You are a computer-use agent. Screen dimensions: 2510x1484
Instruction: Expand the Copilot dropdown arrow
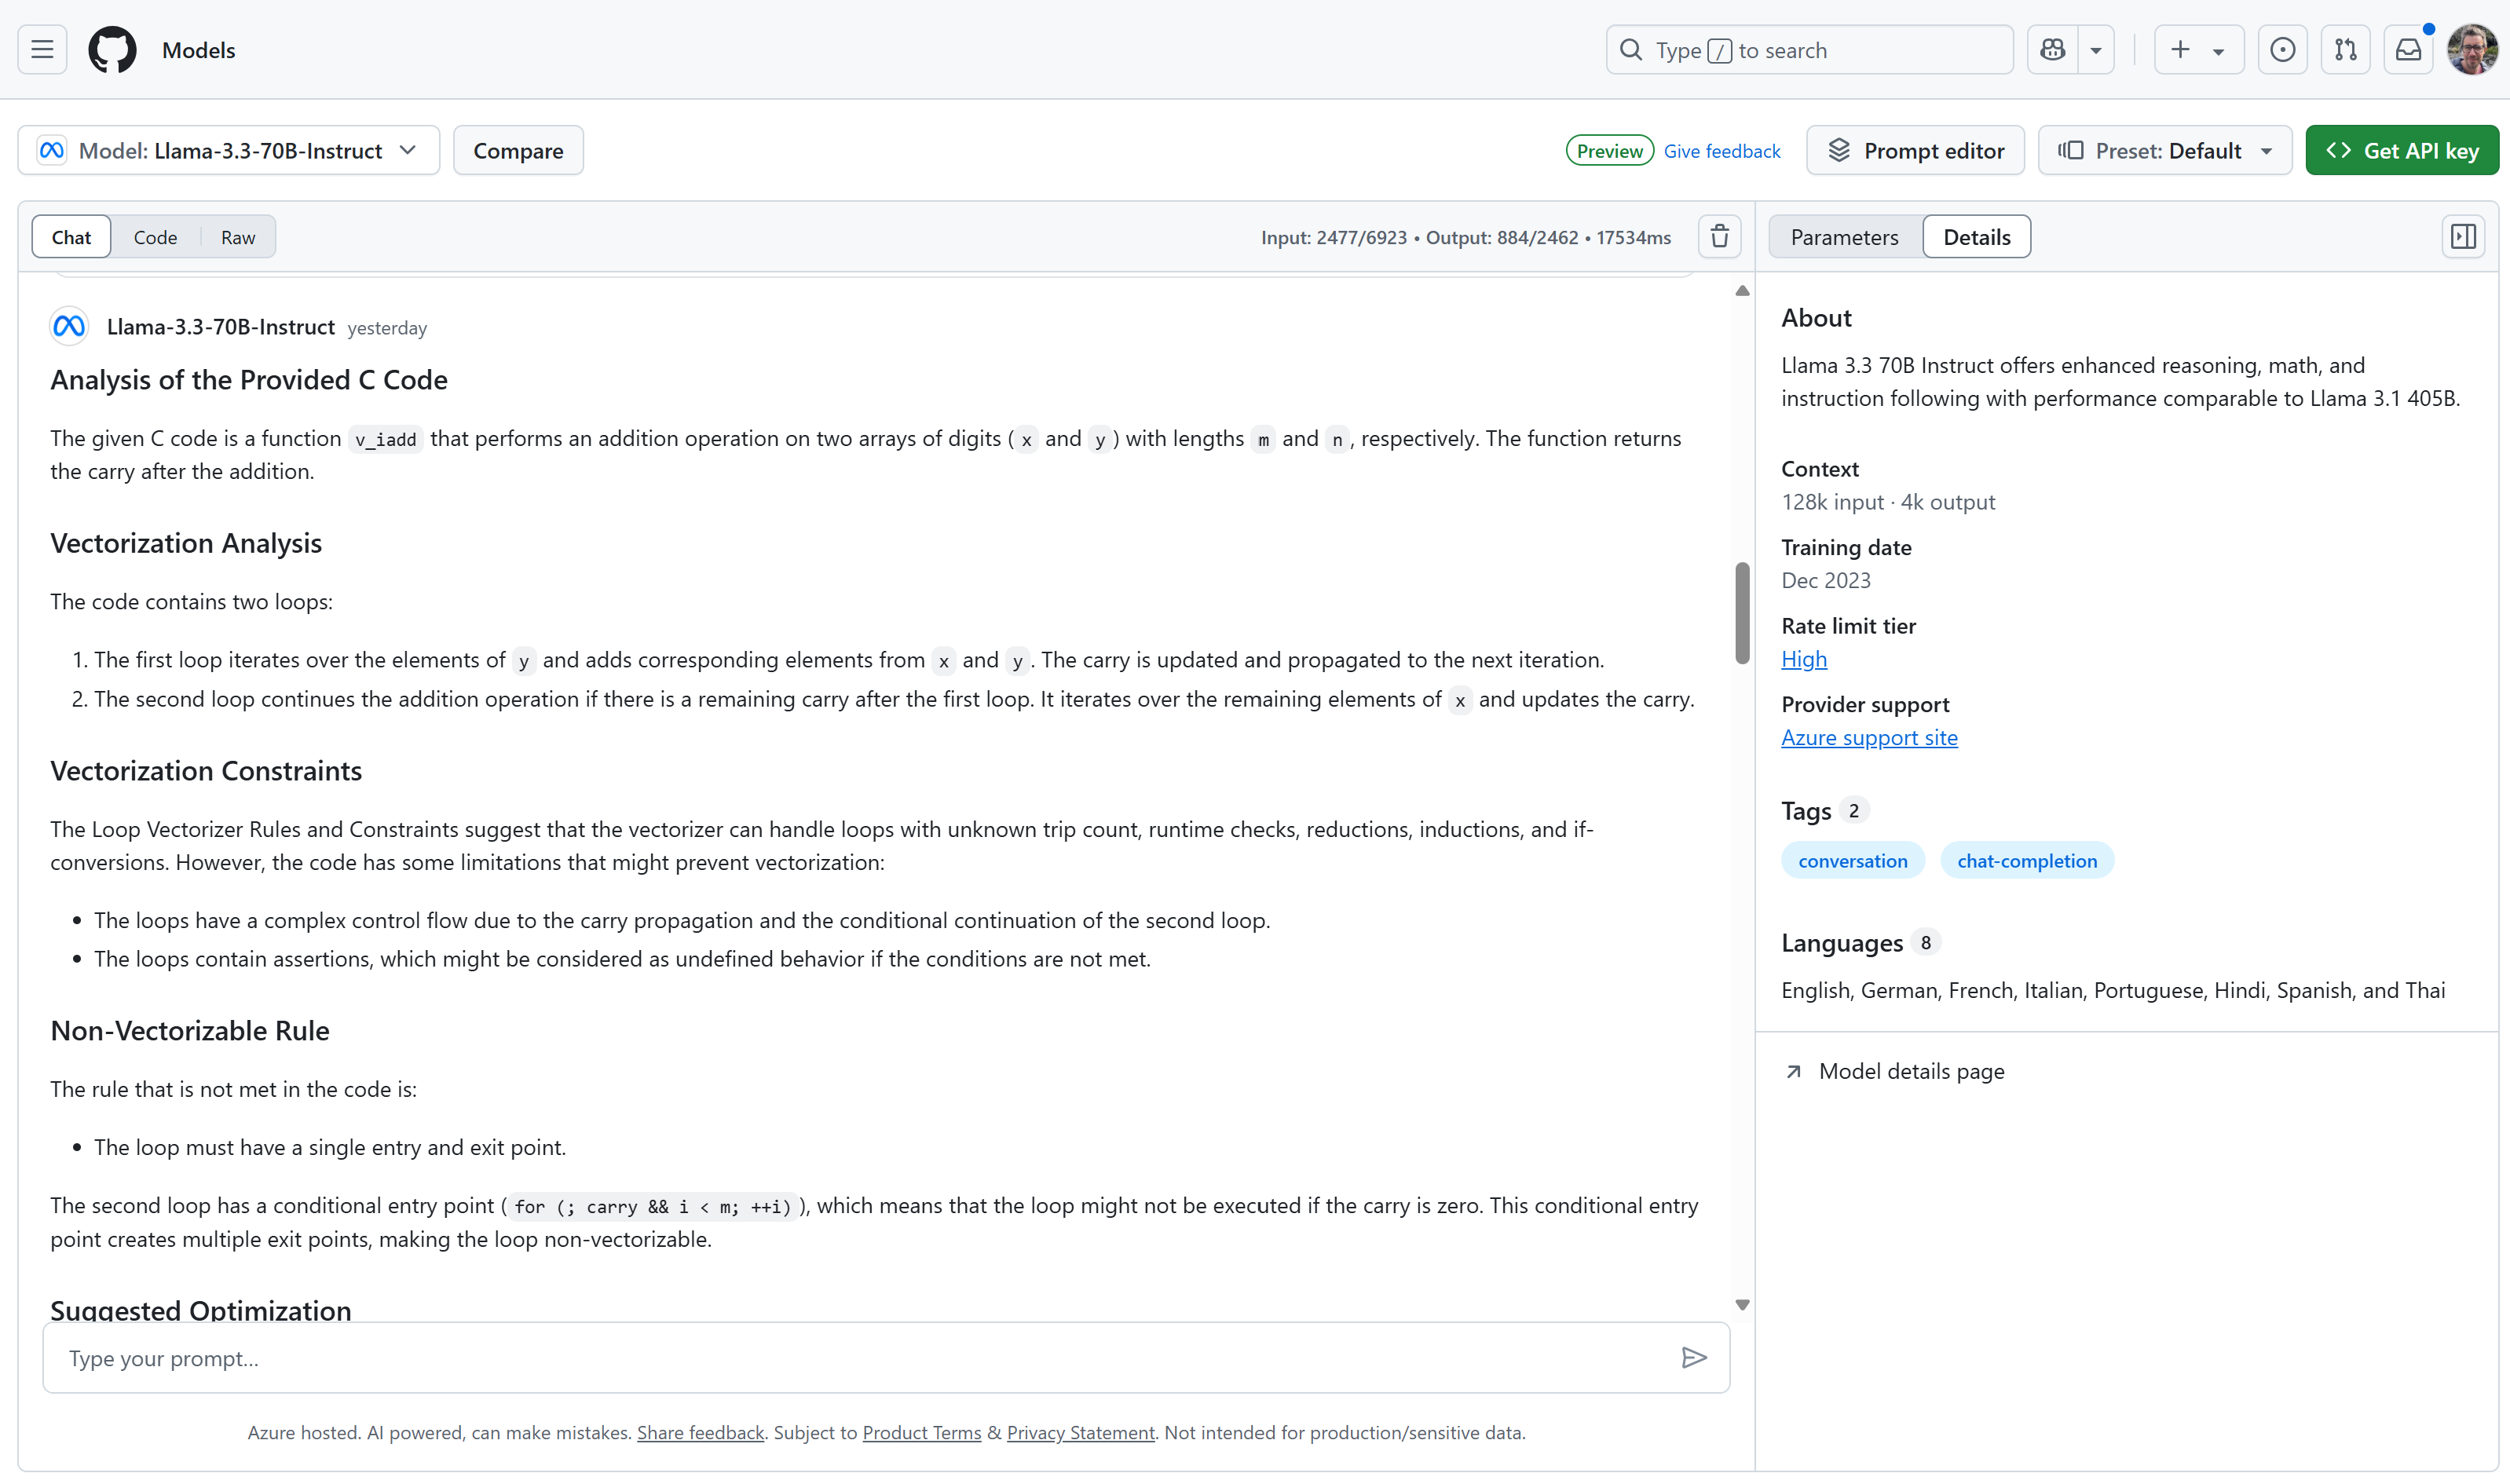(x=2096, y=50)
